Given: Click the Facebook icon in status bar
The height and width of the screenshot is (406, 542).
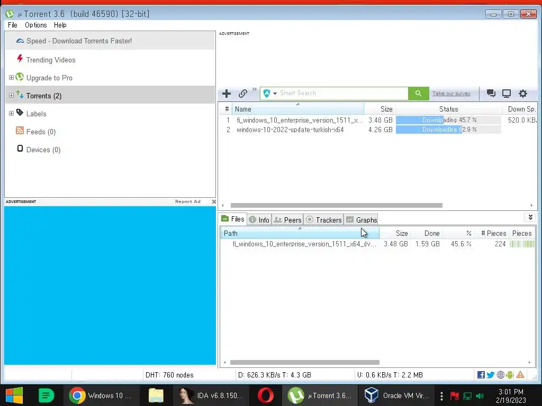Looking at the screenshot, I should point(481,375).
